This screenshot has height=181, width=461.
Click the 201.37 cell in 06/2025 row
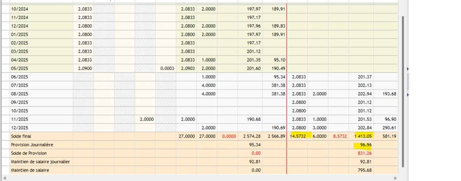(x=361, y=77)
